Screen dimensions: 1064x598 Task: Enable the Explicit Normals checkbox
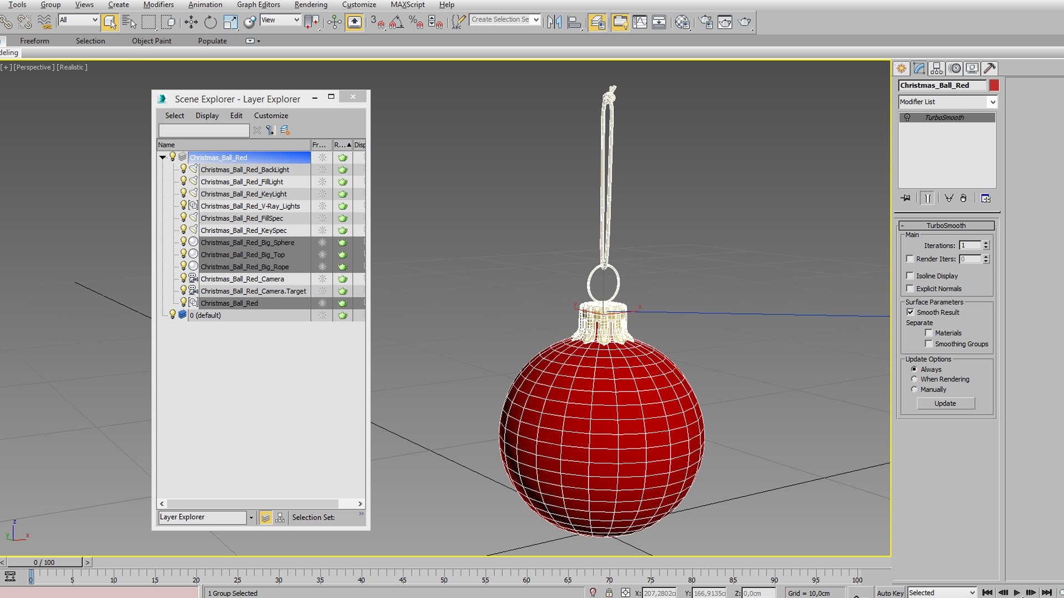pyautogui.click(x=910, y=288)
